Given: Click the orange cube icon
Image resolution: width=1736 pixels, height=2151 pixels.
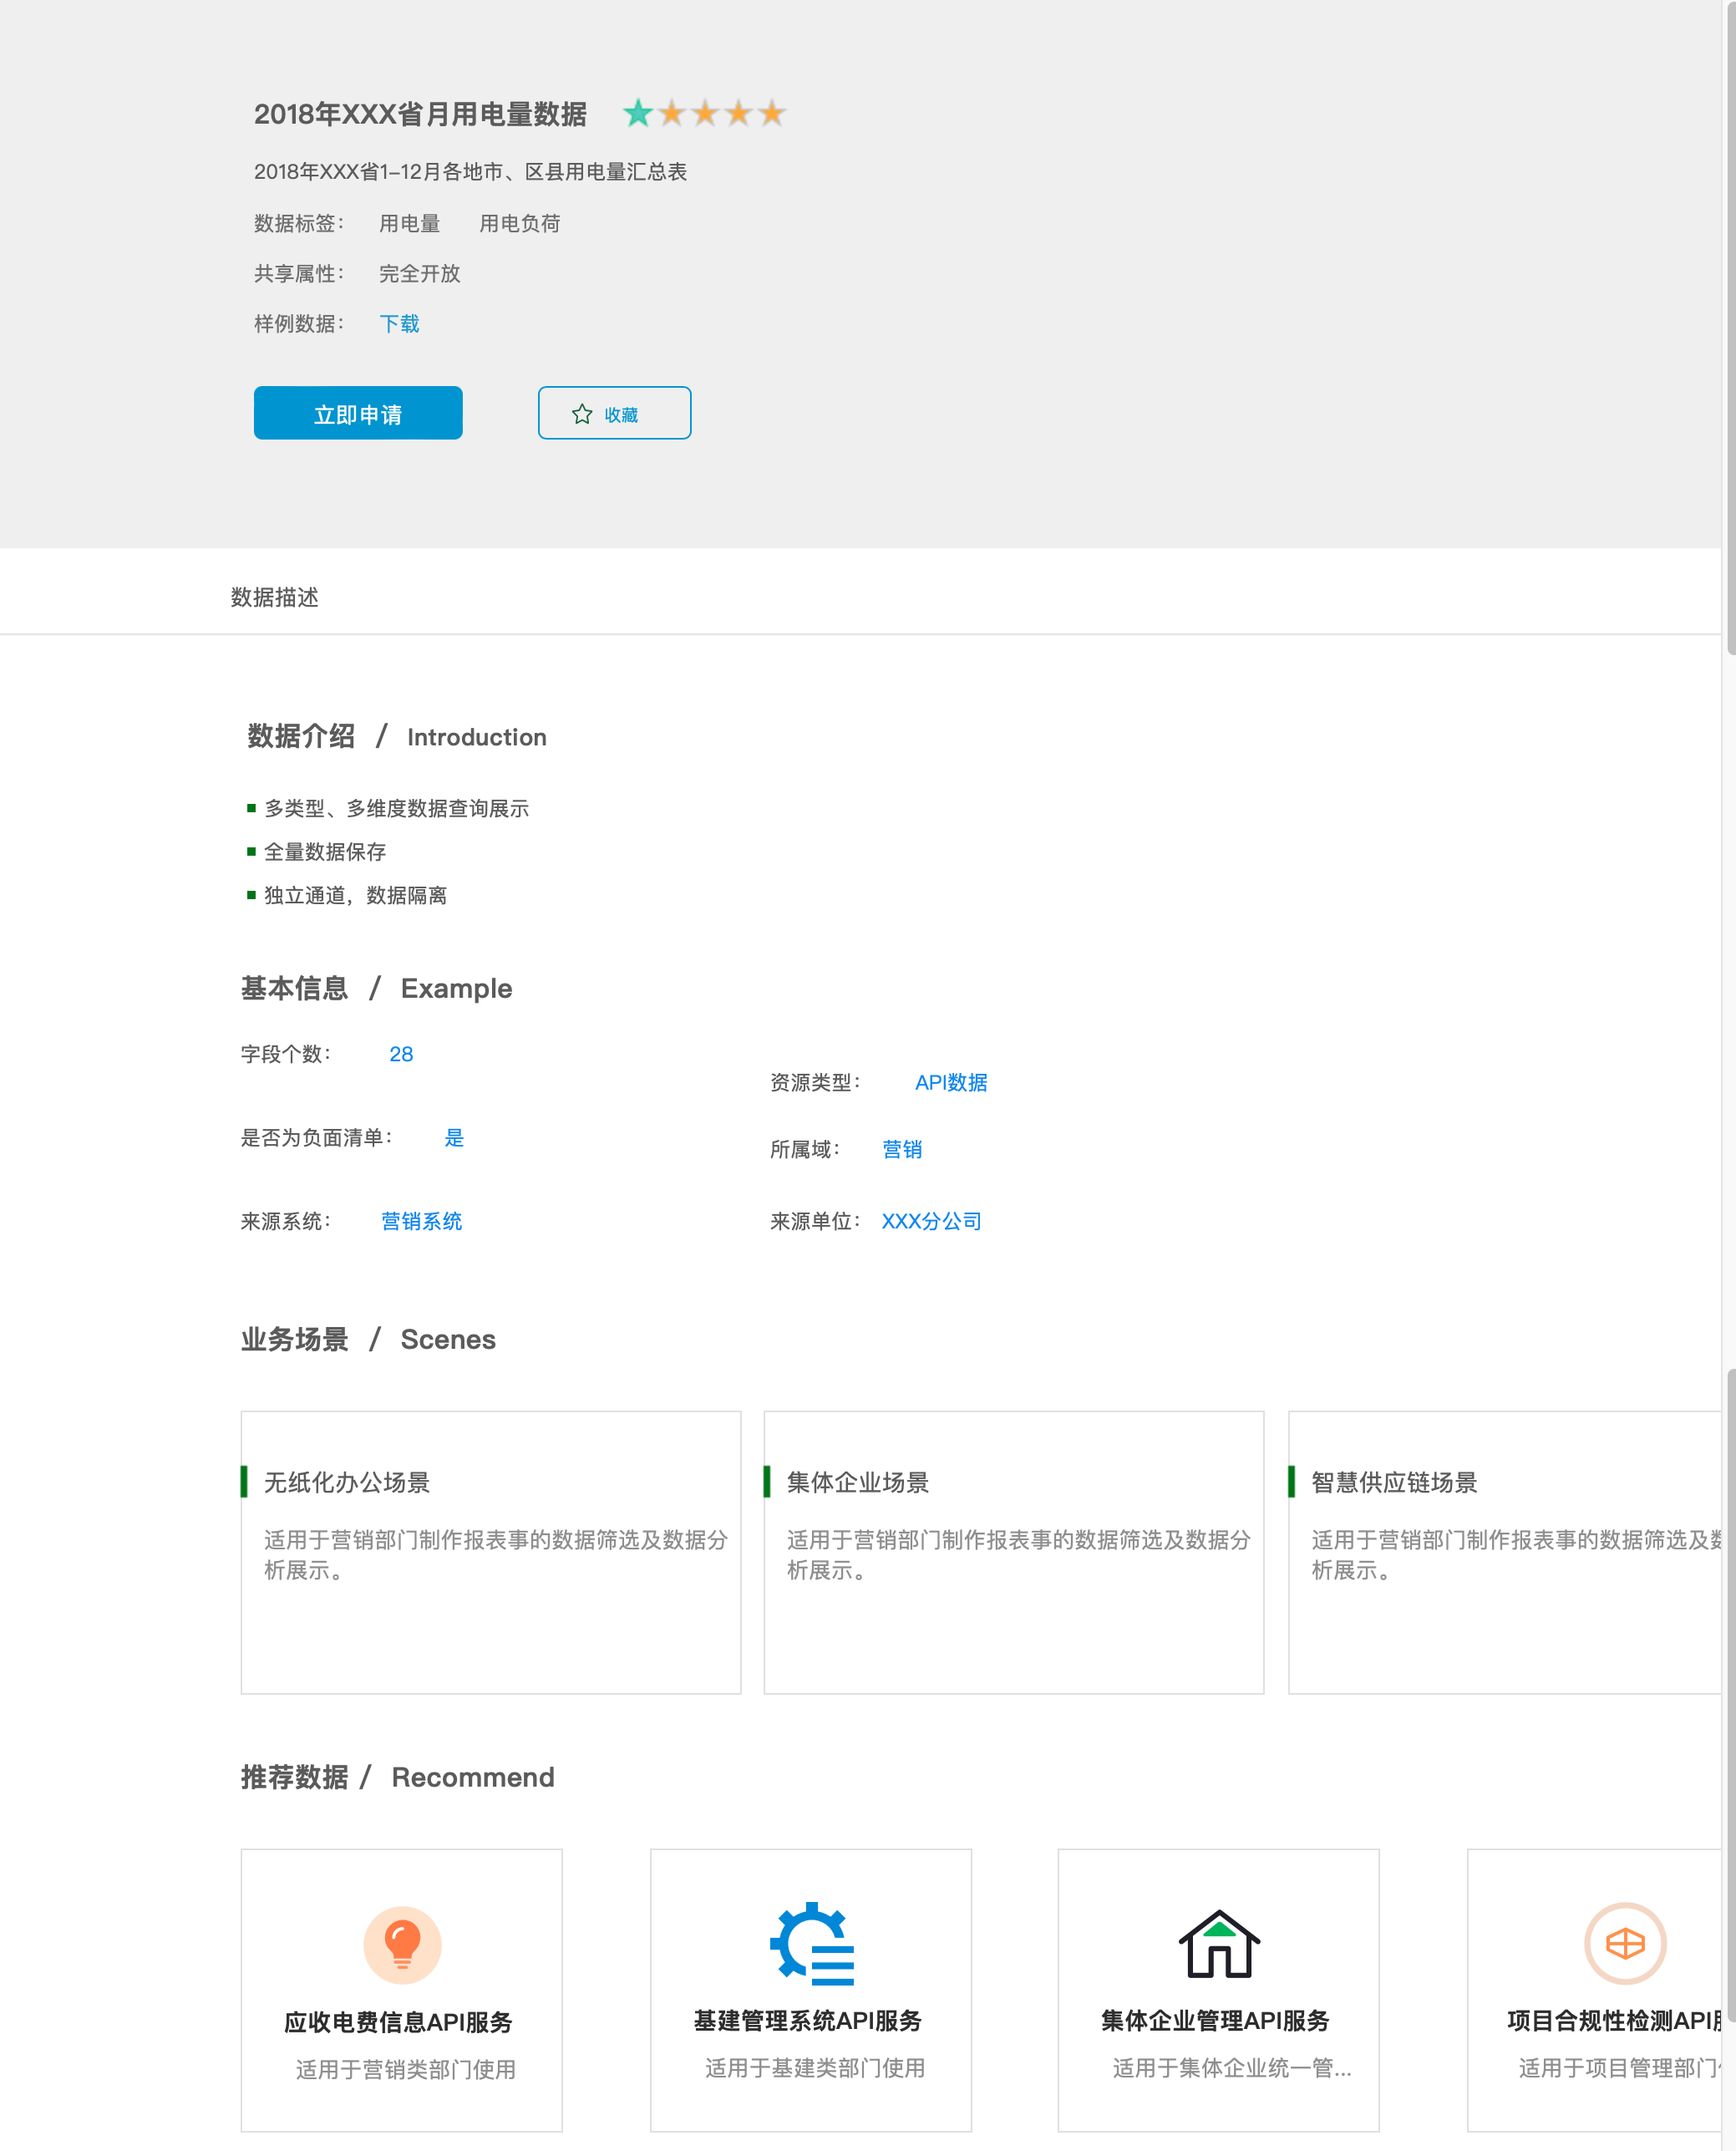Looking at the screenshot, I should [1625, 1943].
